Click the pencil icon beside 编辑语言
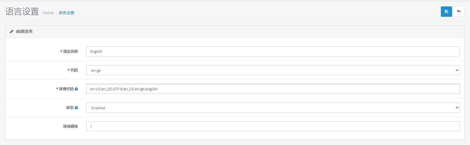Image resolution: width=470 pixels, height=145 pixels. [11, 32]
